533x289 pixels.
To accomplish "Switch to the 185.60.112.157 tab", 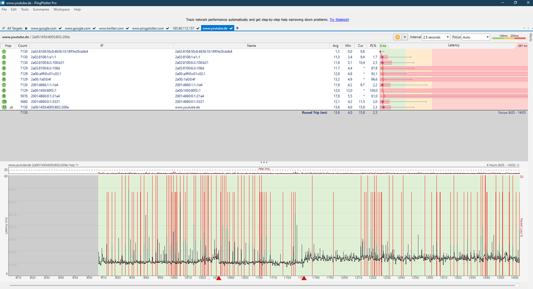I will pyautogui.click(x=184, y=28).
